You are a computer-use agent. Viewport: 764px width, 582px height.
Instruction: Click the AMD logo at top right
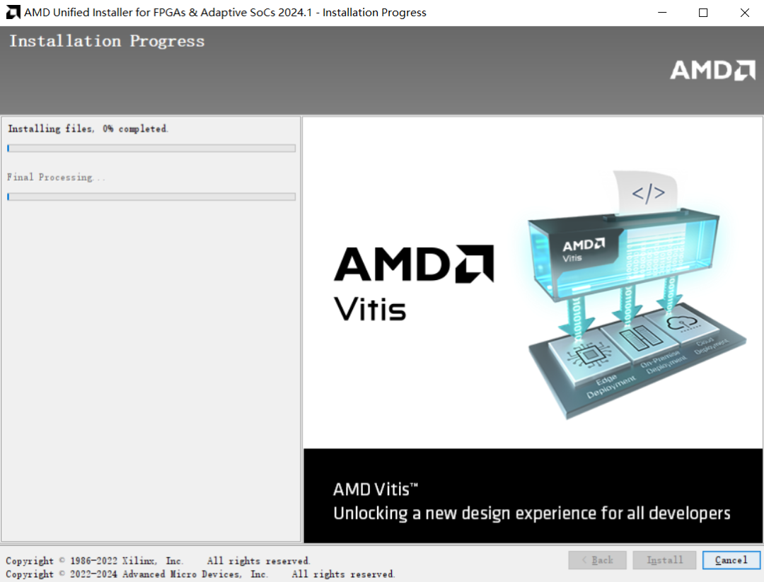712,70
